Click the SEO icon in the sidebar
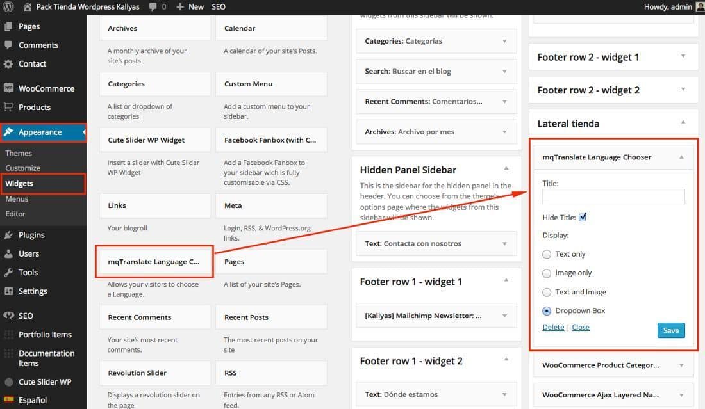 click(8, 316)
